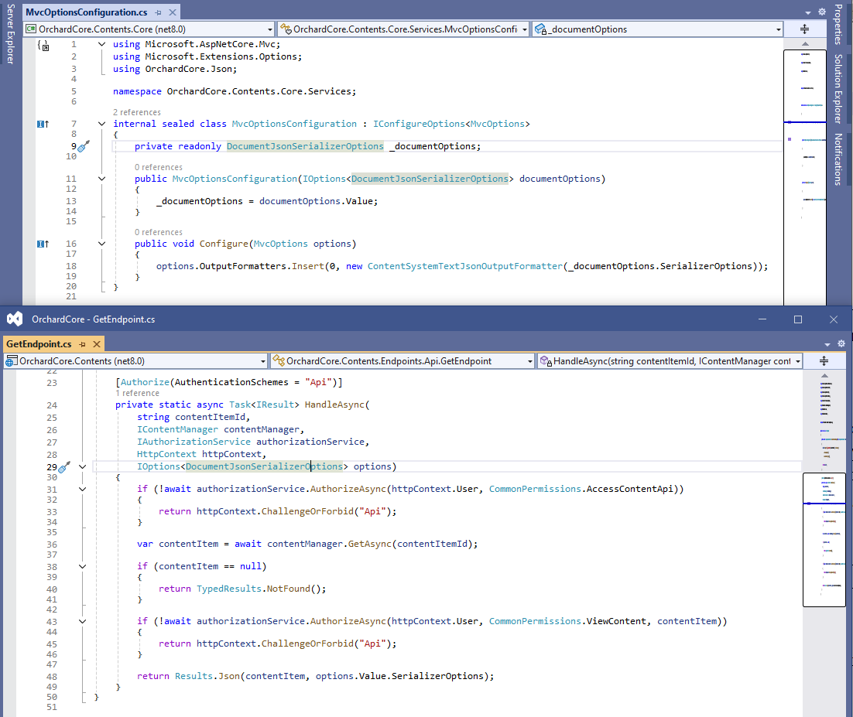
Task: Click the Authorize attribute on line 23
Action: 145,382
